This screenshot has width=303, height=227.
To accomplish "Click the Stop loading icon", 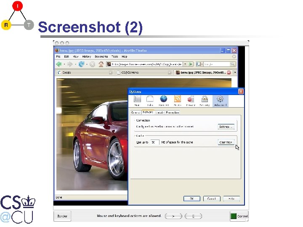I will tap(92, 64).
